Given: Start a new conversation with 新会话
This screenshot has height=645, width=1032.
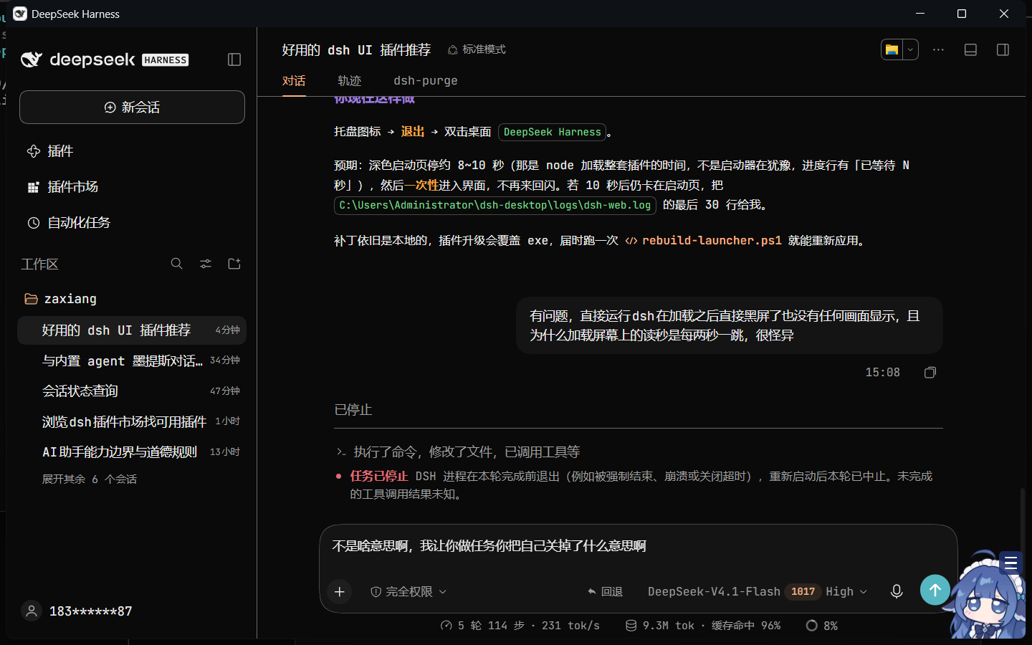Looking at the screenshot, I should pos(132,107).
